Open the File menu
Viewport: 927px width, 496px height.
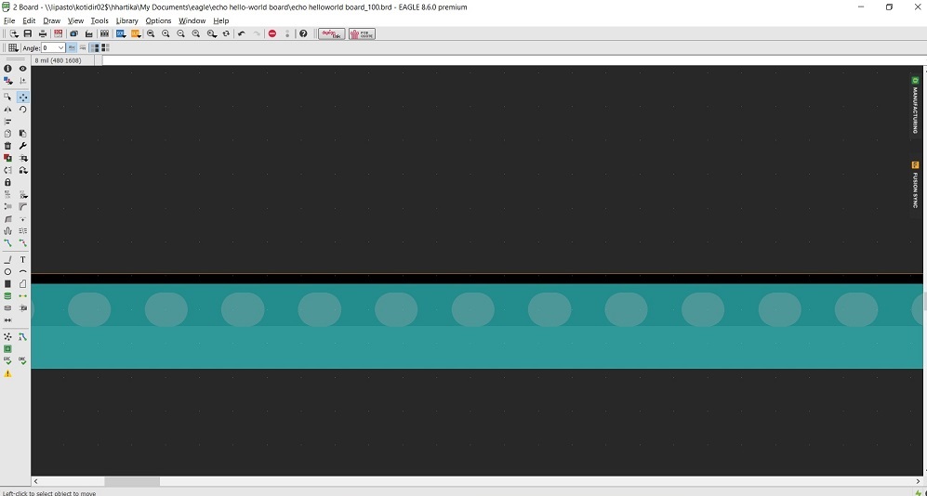9,20
